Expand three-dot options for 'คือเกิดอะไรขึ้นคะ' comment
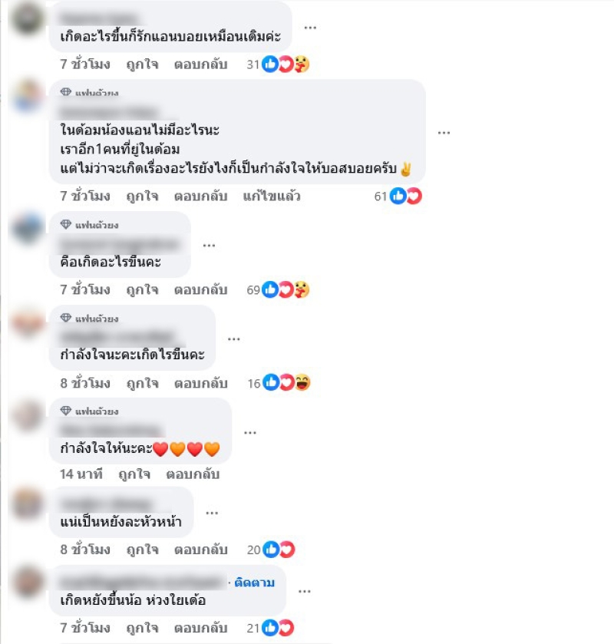This screenshot has height=644, width=614. pyautogui.click(x=209, y=245)
